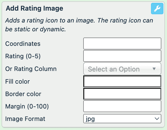Select the Or Rating Column label
The image size is (167, 130).
[x=31, y=69]
